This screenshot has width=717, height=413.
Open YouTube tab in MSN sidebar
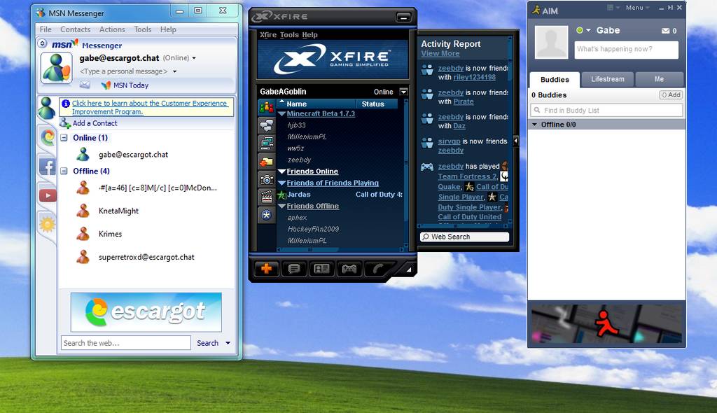click(48, 195)
